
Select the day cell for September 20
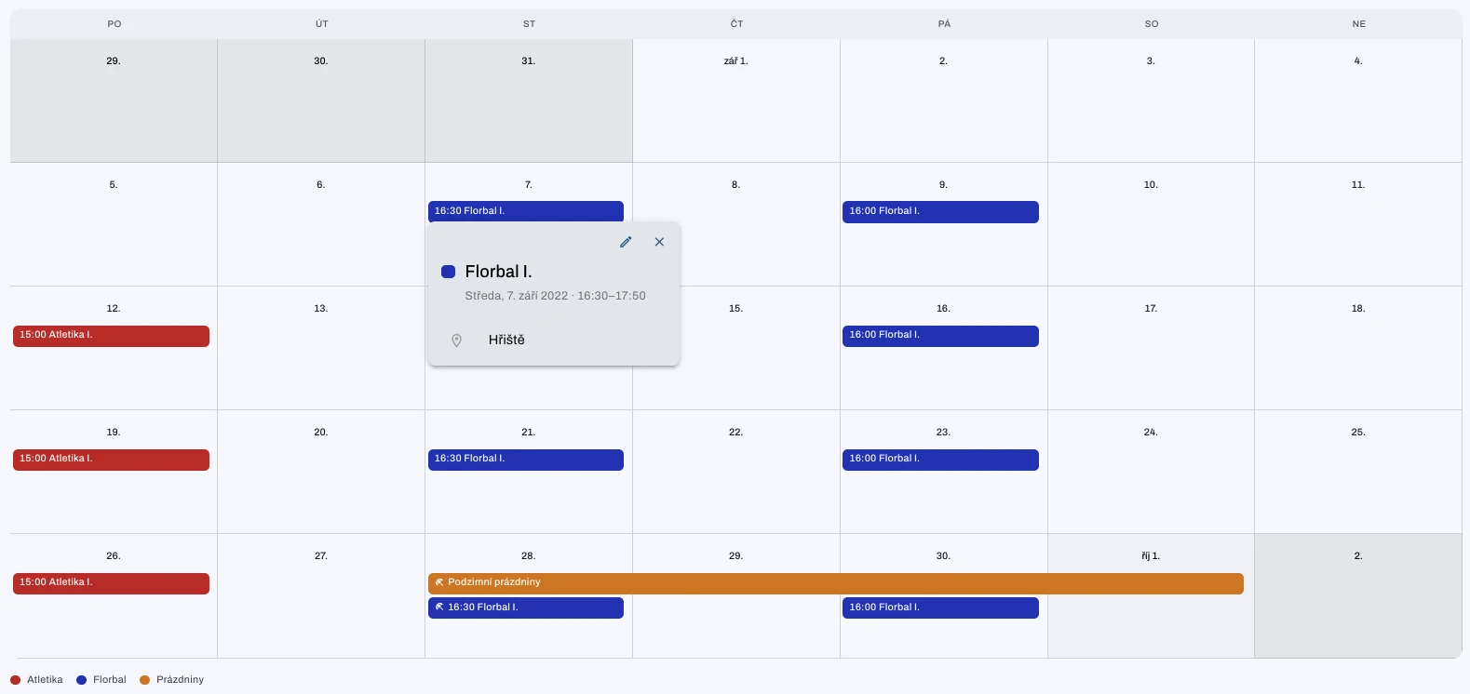(321, 472)
